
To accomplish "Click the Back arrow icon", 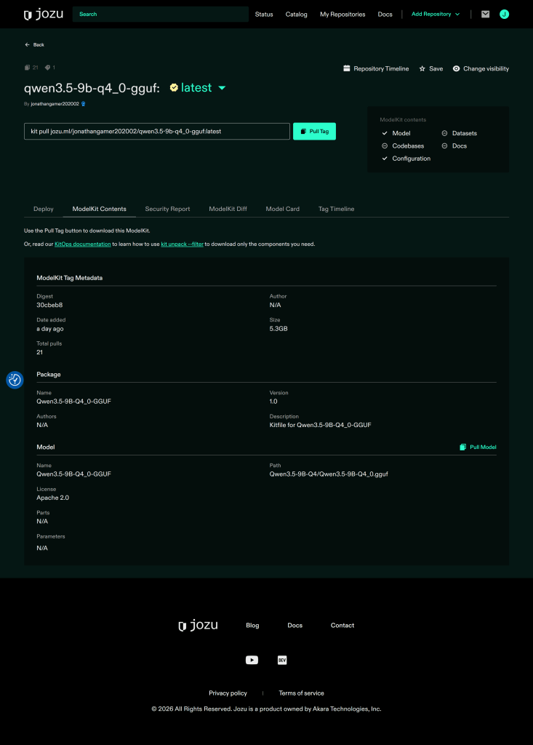I will pyautogui.click(x=27, y=44).
